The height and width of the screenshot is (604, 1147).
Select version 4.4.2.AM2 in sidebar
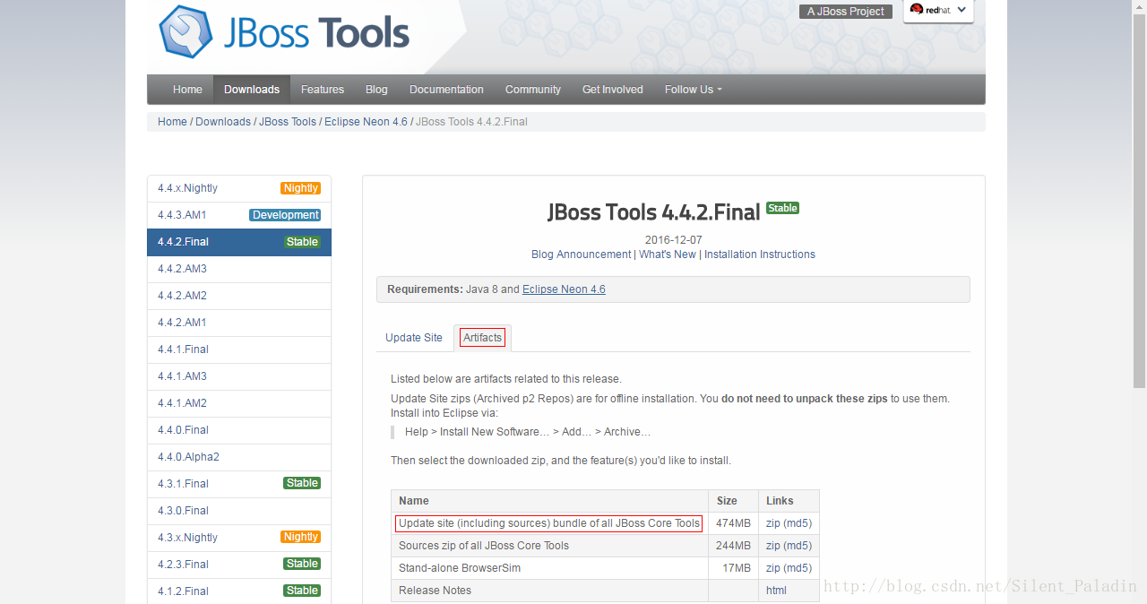tap(239, 296)
